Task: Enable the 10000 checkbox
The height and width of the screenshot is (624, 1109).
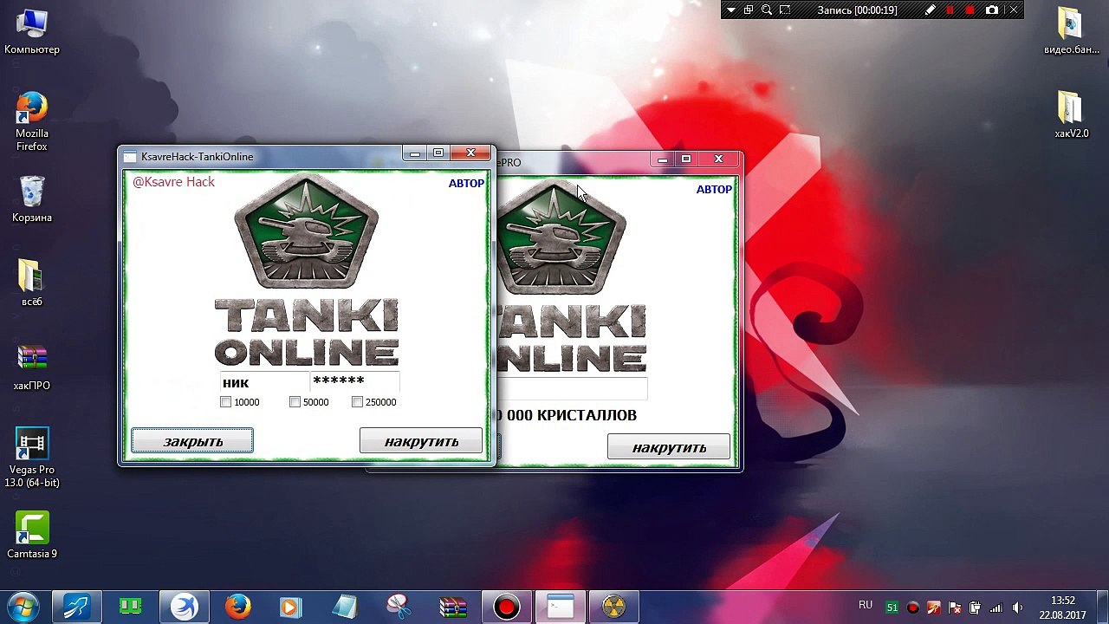Action: click(226, 402)
